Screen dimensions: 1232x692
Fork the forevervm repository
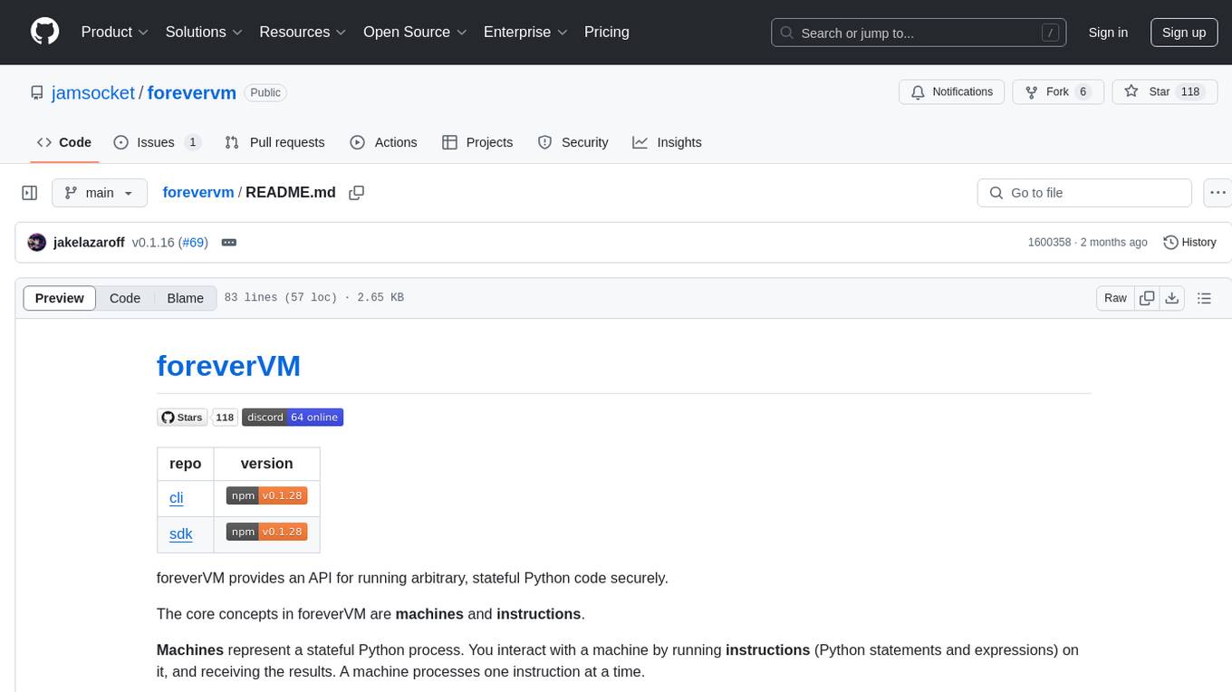[x=1058, y=91]
